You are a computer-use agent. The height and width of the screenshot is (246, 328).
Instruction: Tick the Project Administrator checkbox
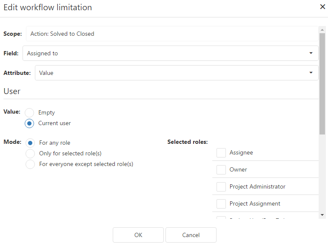(x=221, y=186)
